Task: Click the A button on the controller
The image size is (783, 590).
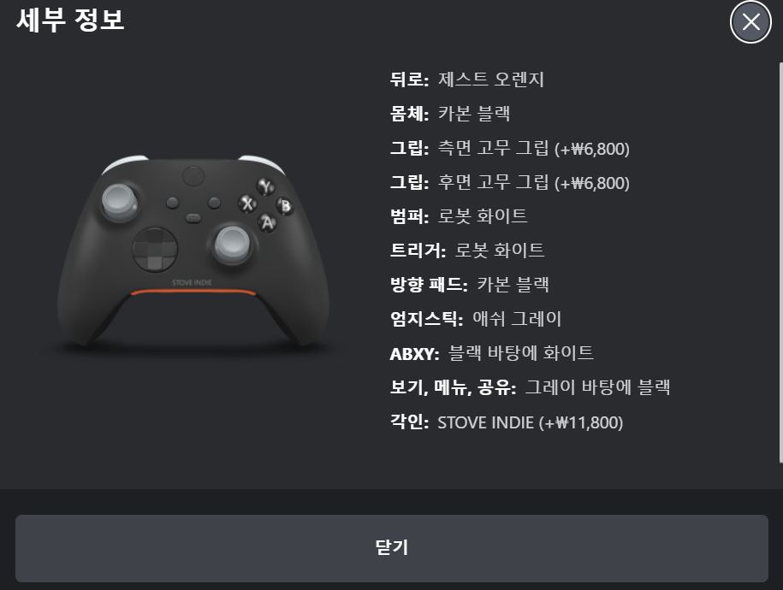Action: point(267,222)
